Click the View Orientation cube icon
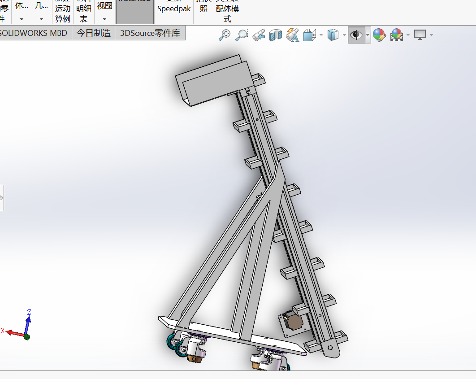Viewport: 476px width, 379px height. 310,35
